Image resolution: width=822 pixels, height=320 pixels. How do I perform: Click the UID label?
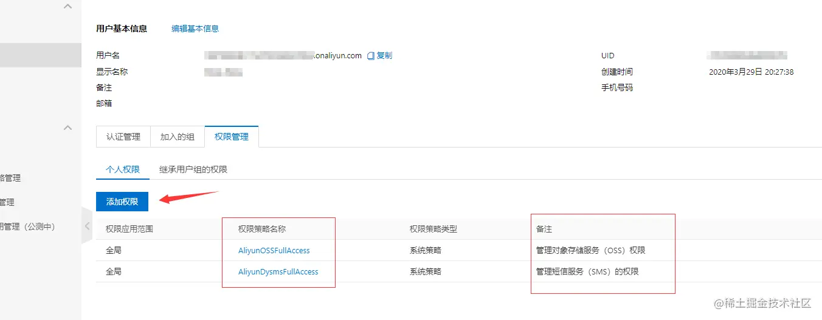[608, 55]
